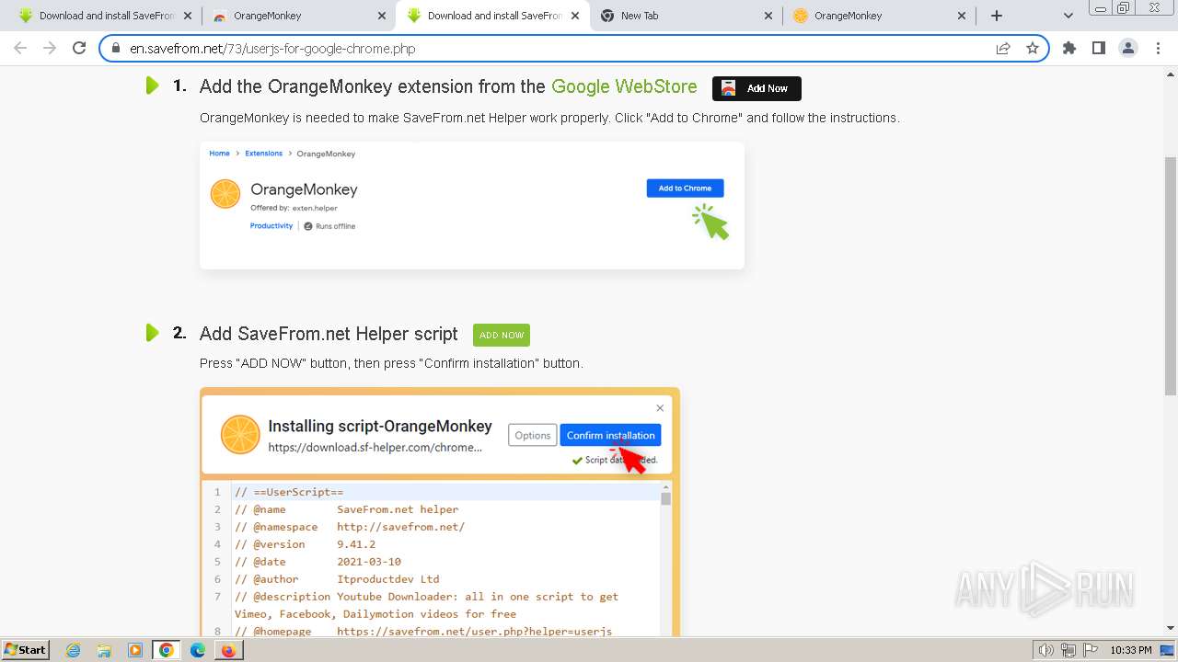This screenshot has height=662, width=1178.
Task: Close the active SaveFrom tab
Action: pyautogui.click(x=575, y=16)
